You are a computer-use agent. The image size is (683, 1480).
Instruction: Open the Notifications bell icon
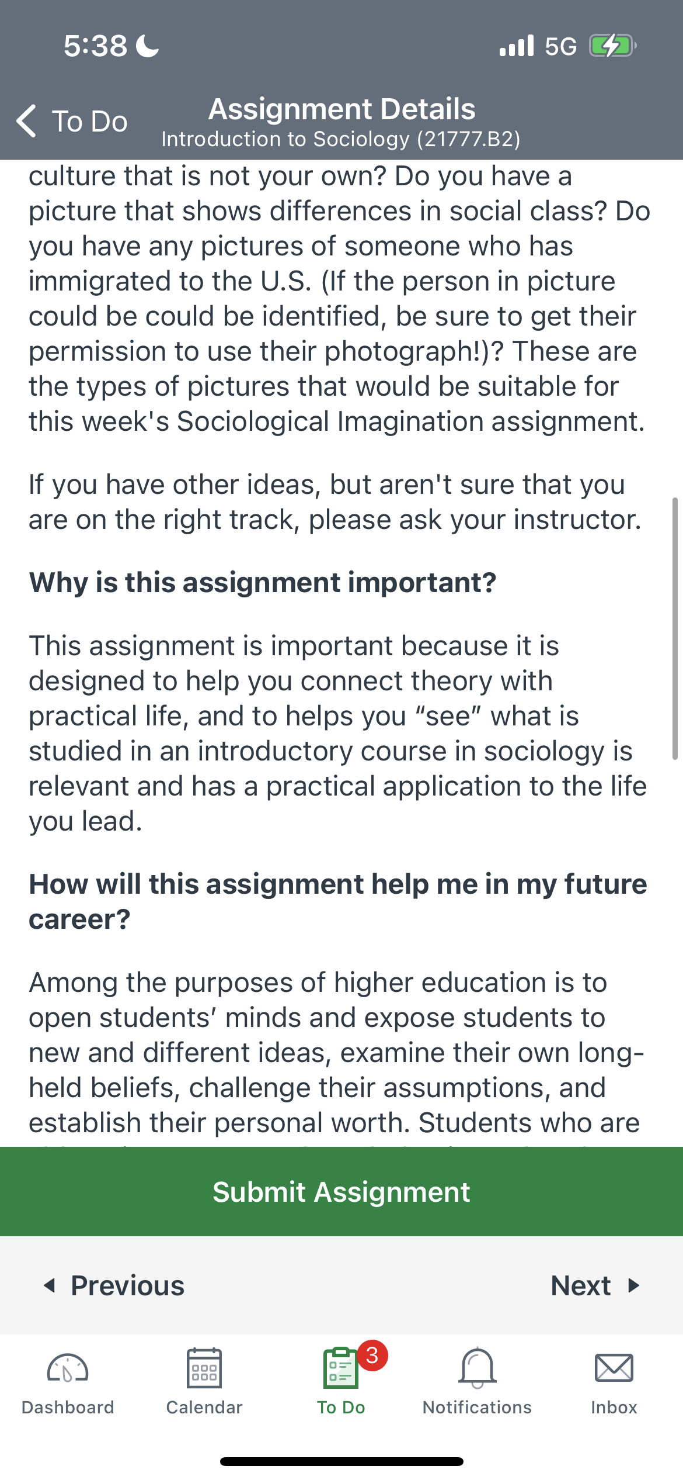pos(478,1368)
